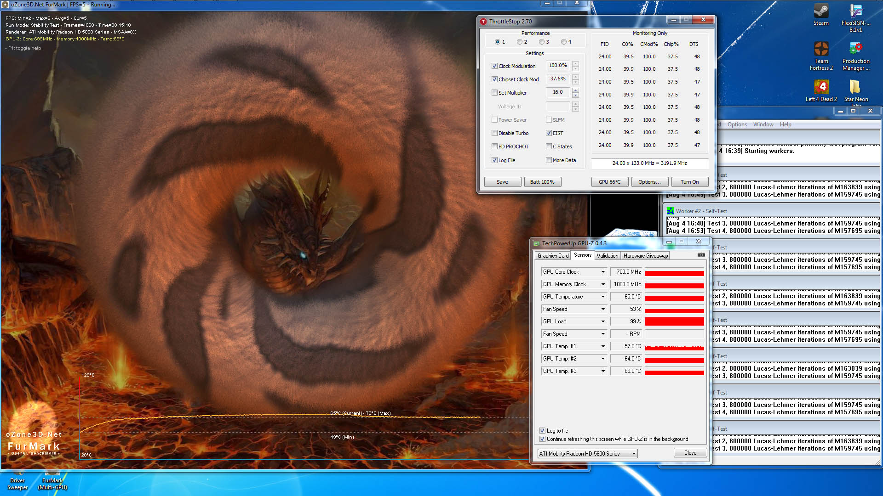
Task: Switch to the Sensors tab
Action: click(583, 255)
